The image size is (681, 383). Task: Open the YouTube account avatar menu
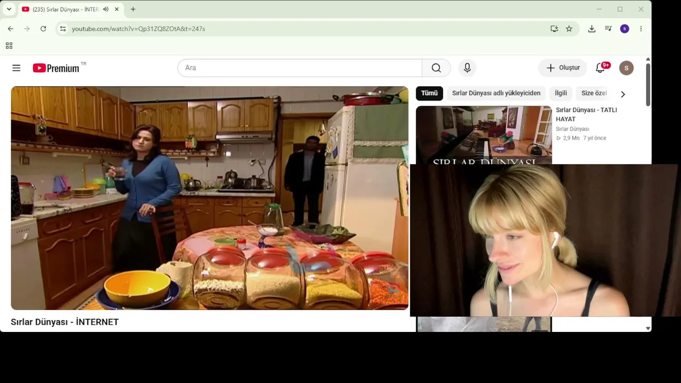coord(626,68)
